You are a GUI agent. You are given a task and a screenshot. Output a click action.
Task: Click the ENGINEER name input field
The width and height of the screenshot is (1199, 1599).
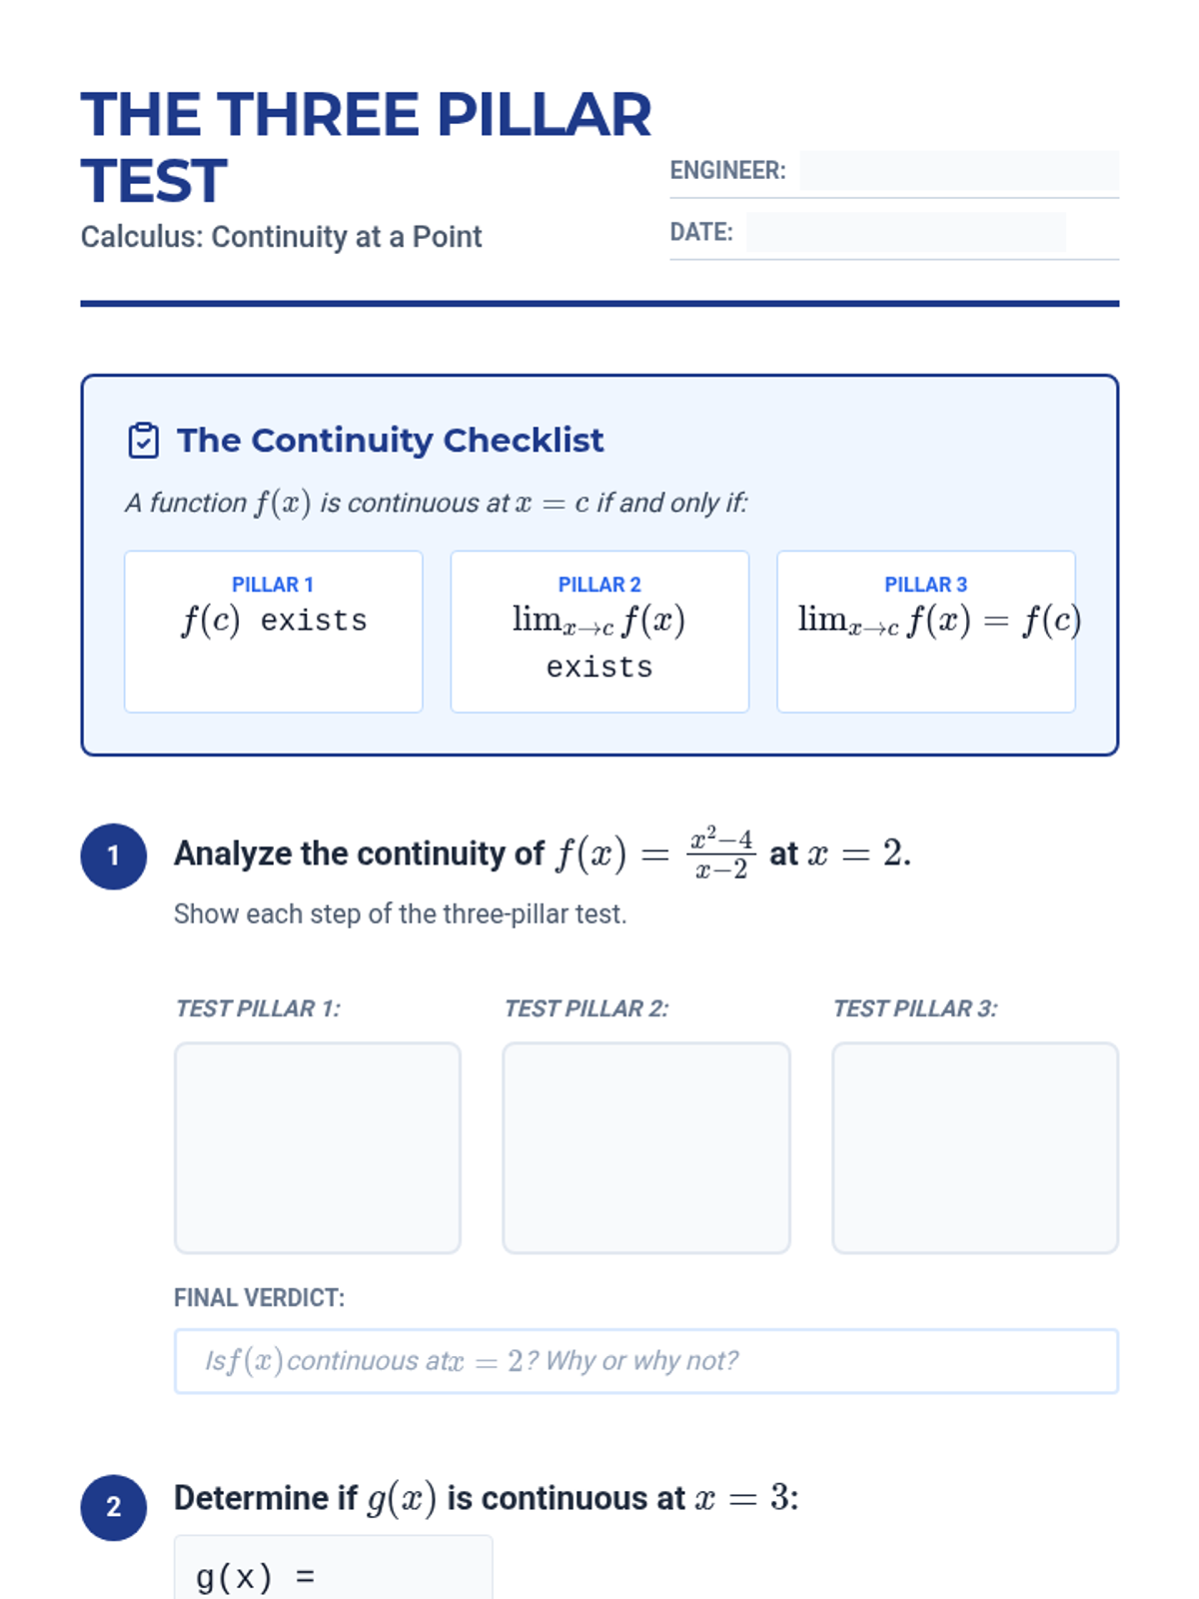[958, 171]
